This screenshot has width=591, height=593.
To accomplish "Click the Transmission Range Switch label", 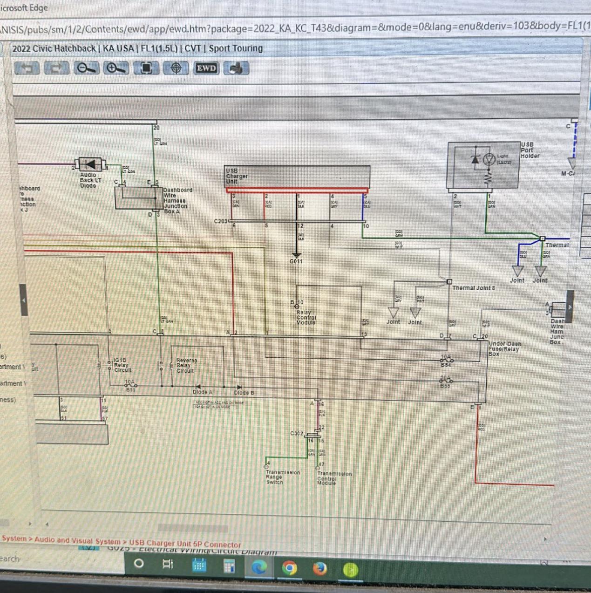I will [x=283, y=477].
